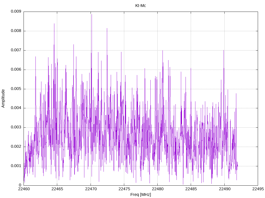Click the 0.003 y-axis tick label
The width and height of the screenshot is (265, 198).
pos(16,127)
